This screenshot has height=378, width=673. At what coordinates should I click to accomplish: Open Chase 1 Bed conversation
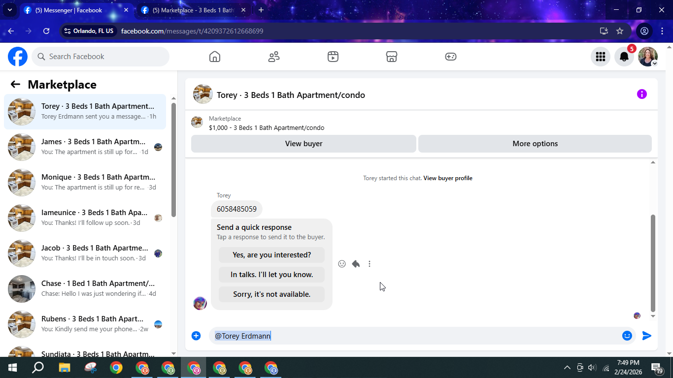[85, 289]
